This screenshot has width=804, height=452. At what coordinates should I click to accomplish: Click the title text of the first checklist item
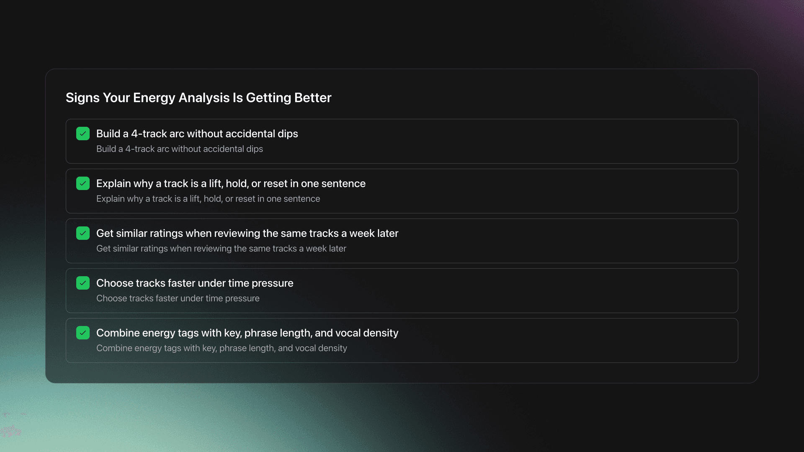(197, 134)
